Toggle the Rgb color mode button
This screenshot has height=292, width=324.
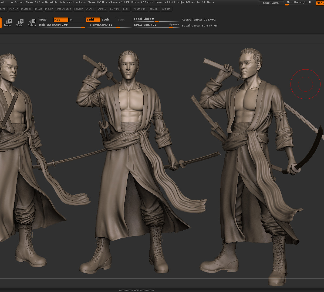(61, 20)
